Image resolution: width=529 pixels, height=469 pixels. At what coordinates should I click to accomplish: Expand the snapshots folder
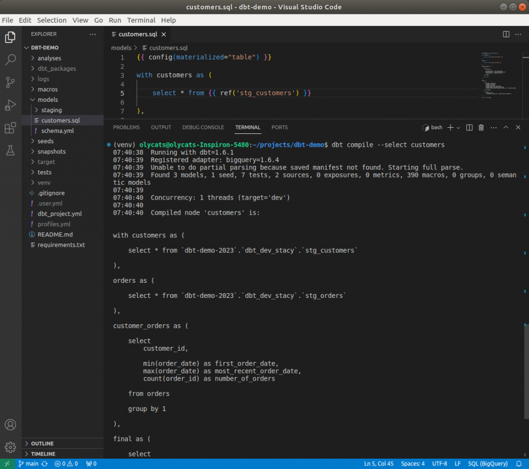point(63,152)
